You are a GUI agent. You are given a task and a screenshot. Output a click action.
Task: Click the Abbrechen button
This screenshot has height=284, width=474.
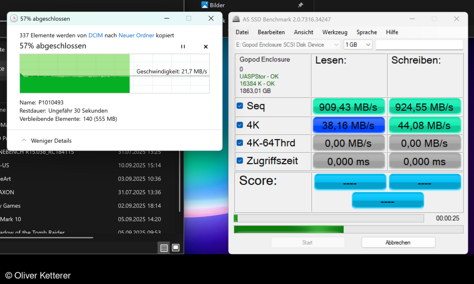click(x=398, y=243)
